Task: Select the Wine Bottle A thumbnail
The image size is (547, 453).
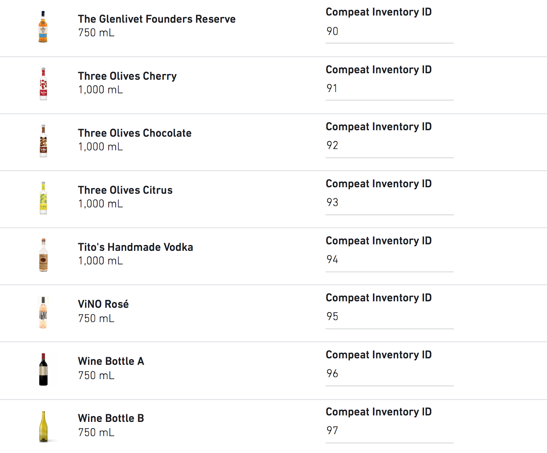Action: pos(43,370)
